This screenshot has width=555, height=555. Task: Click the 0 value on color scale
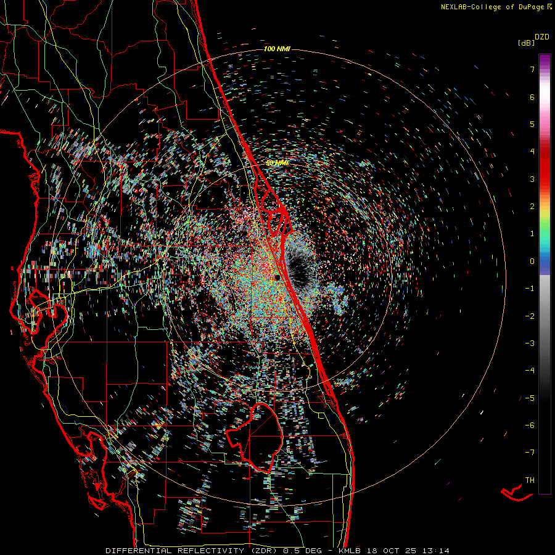pos(532,261)
